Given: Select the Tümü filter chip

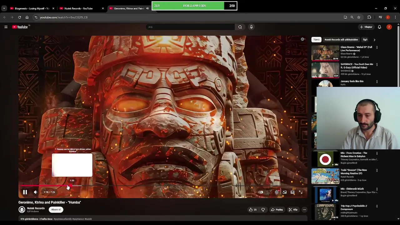Looking at the screenshot, I should click(316, 40).
